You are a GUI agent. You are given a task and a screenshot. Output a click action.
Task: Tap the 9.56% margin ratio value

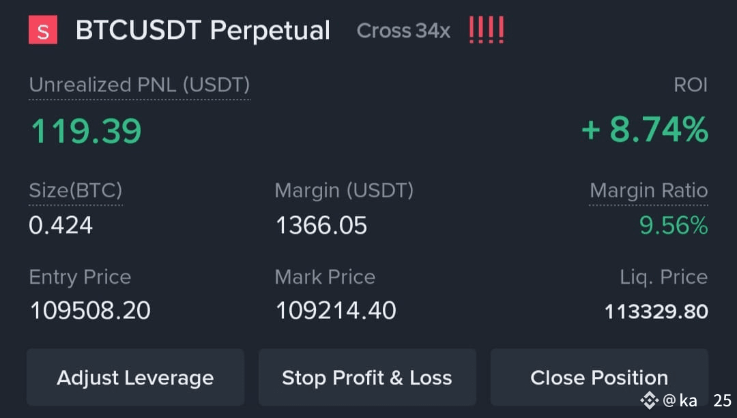coord(674,226)
